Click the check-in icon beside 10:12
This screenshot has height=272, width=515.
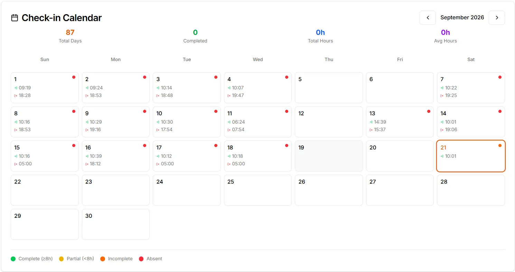coord(158,156)
